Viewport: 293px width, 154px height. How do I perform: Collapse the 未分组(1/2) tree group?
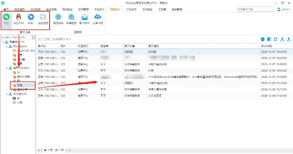[7, 94]
